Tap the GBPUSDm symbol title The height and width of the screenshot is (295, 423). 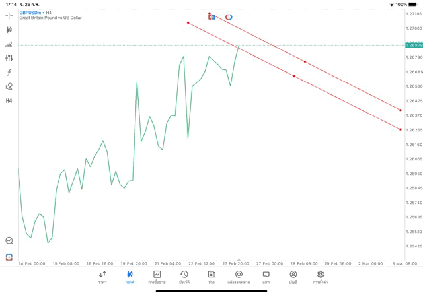coord(30,13)
